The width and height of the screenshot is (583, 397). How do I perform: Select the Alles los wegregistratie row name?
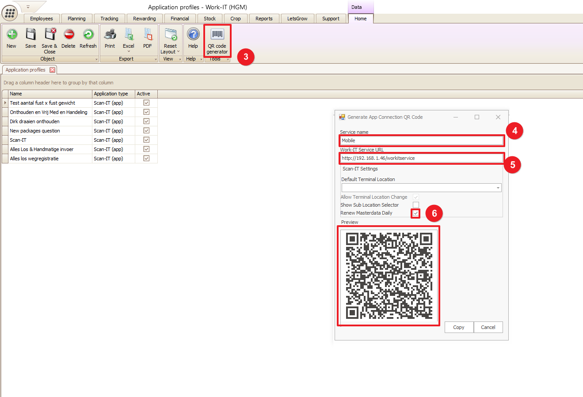(34, 159)
